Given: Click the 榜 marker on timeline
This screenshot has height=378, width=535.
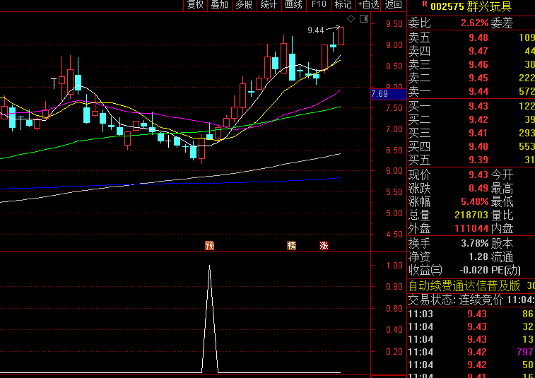Looking at the screenshot, I should tap(291, 246).
